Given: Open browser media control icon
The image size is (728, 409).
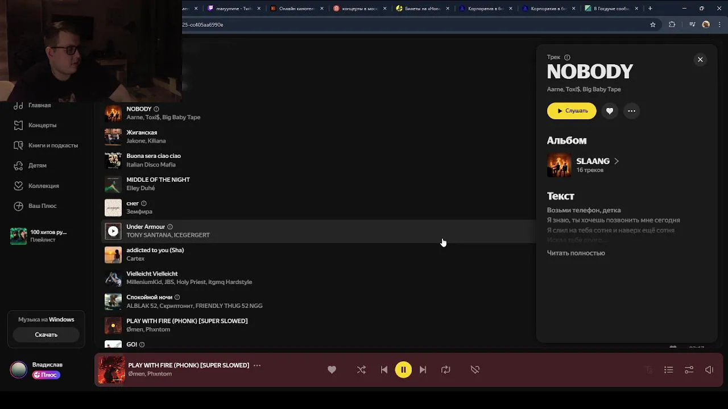Looking at the screenshot, I should (x=692, y=24).
